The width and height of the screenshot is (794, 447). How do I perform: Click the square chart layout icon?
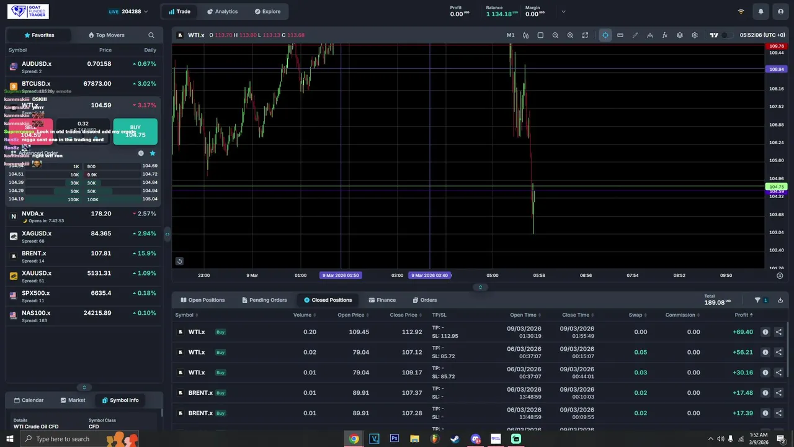pos(540,35)
